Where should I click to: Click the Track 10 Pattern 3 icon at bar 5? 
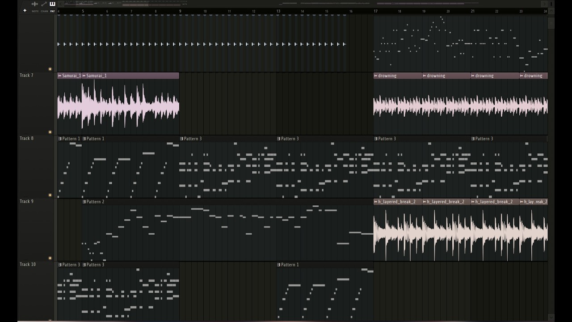84,265
